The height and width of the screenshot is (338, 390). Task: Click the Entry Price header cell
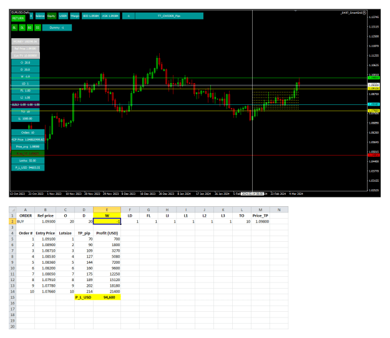46,233
